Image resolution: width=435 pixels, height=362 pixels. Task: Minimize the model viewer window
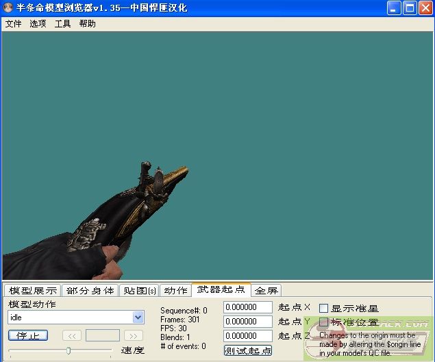(395, 8)
